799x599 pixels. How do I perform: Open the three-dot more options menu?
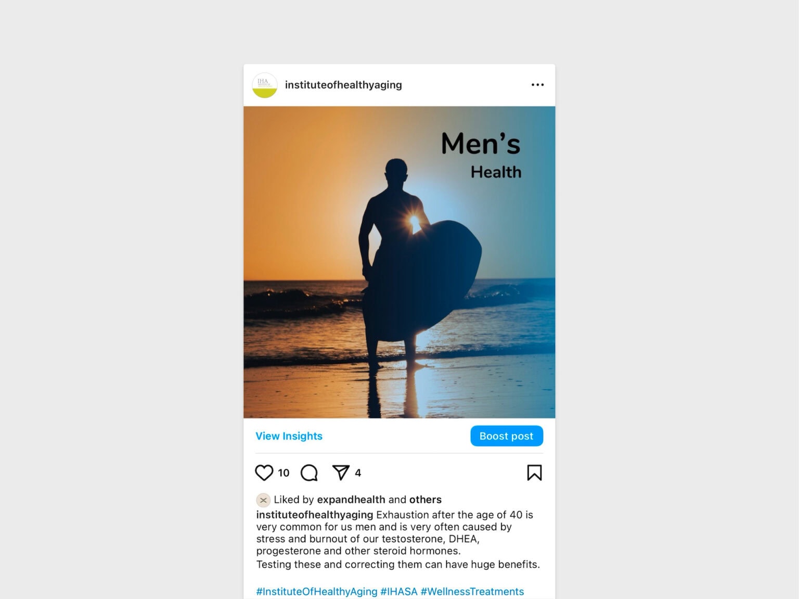537,85
